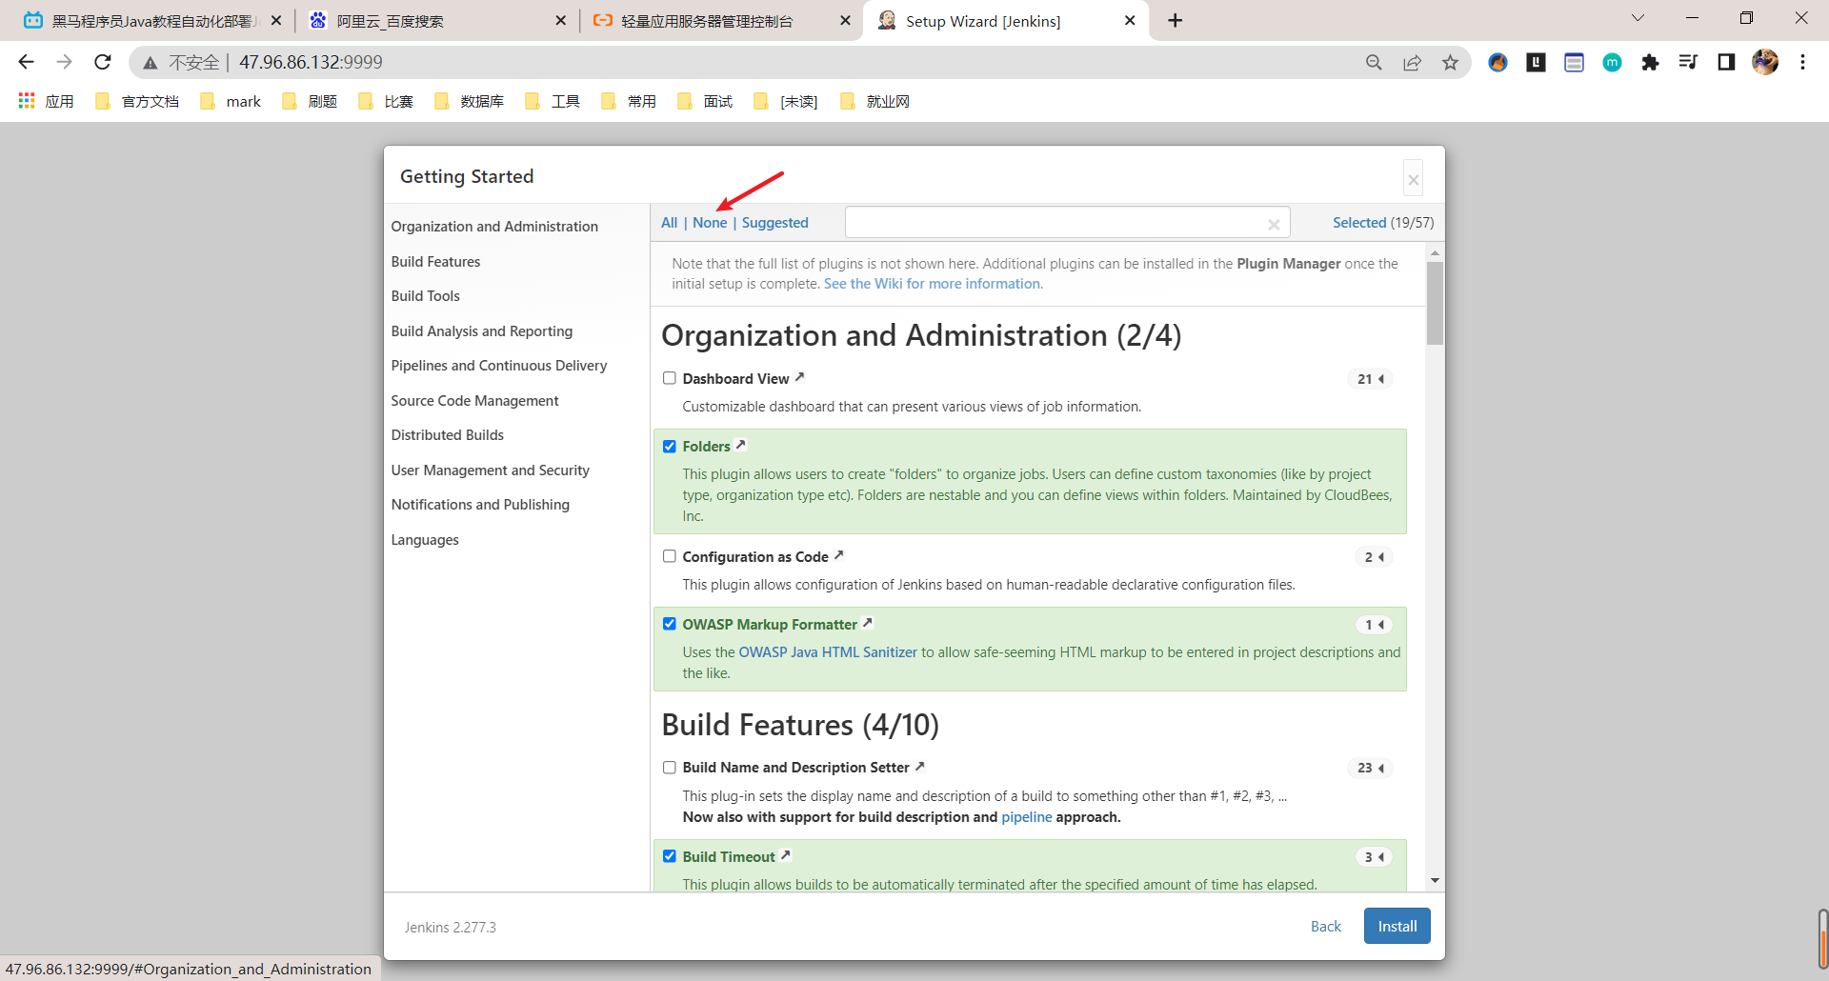Viewport: 1829px width, 981px height.
Task: Open OWASP Java HTML Sanitizer link
Action: click(828, 652)
